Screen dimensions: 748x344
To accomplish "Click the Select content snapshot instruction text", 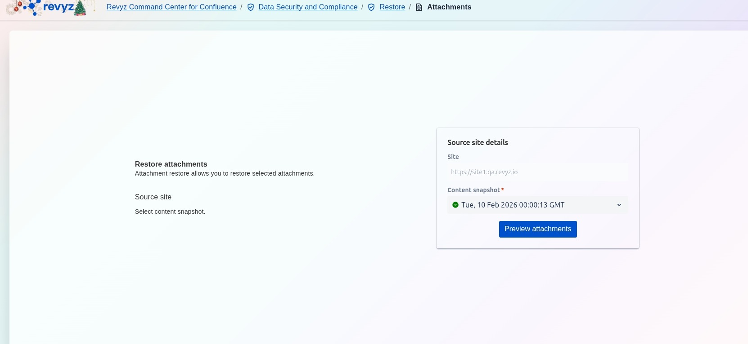I will [170, 212].
